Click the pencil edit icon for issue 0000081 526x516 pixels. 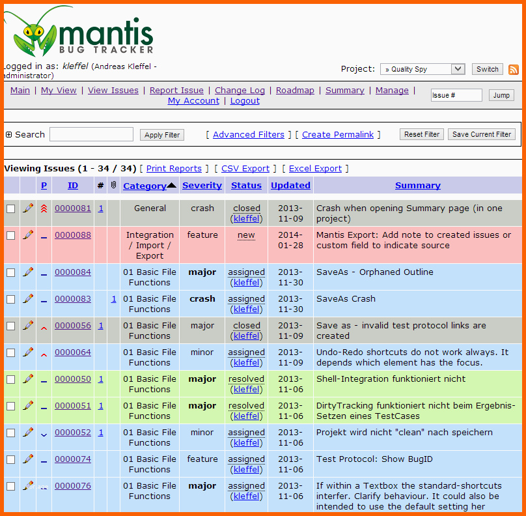pos(28,208)
